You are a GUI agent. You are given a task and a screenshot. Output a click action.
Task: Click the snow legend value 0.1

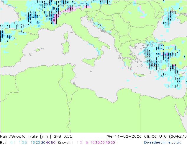pyautogui.click(x=70, y=143)
